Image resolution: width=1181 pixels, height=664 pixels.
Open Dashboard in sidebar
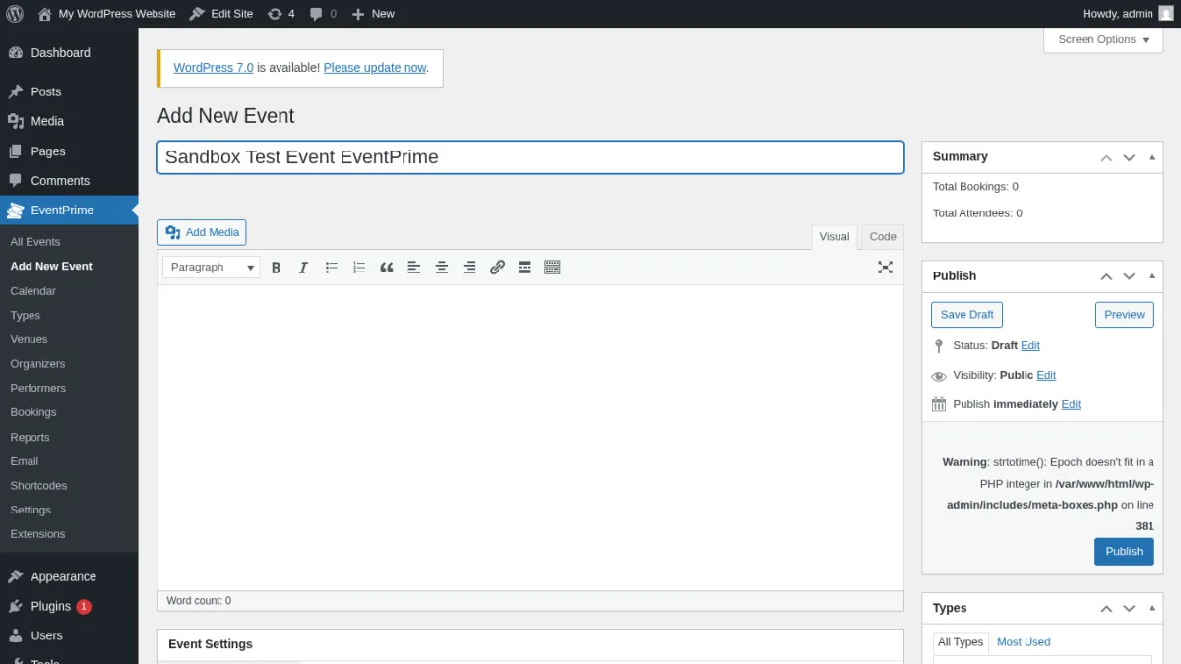[x=69, y=53]
